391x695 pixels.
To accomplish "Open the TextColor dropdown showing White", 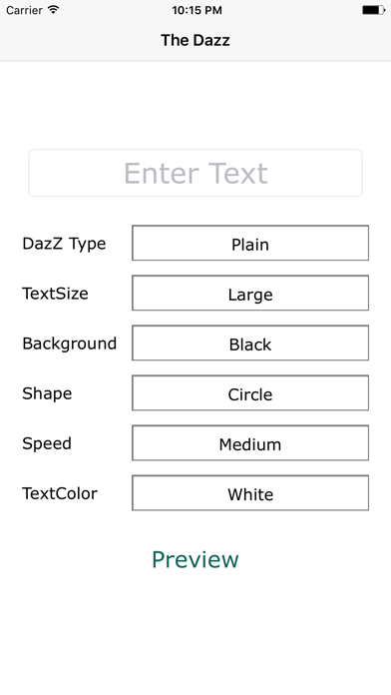I will [x=250, y=493].
